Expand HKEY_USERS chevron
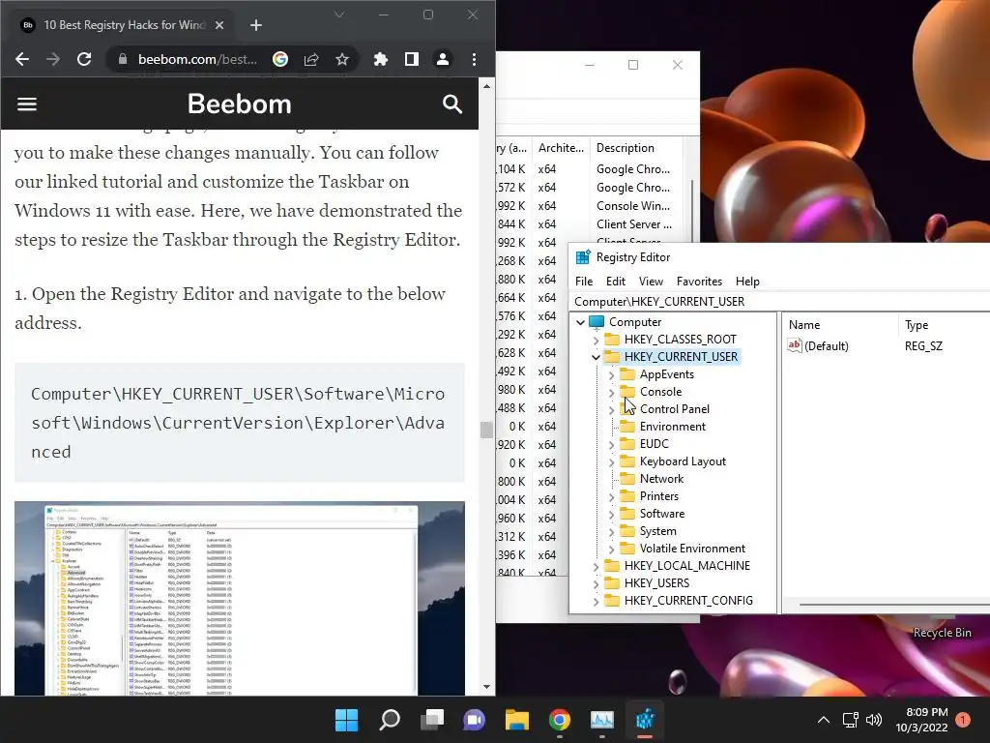Viewport: 990px width, 743px height. click(596, 583)
